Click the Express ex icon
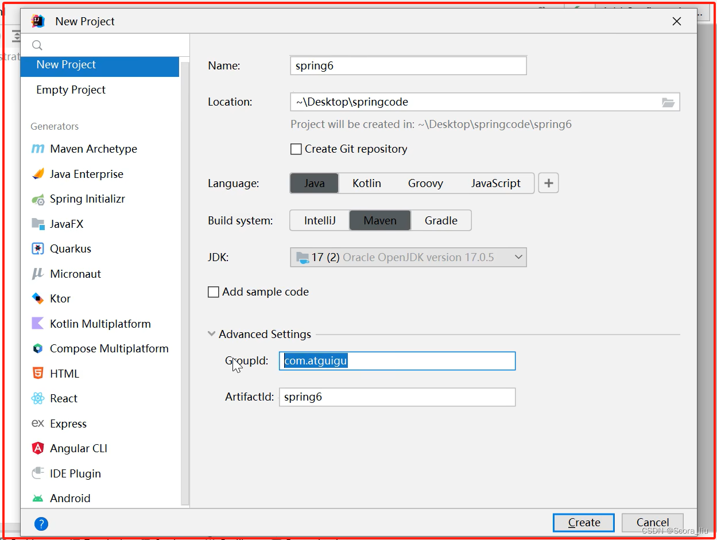The height and width of the screenshot is (540, 717). [x=38, y=424]
